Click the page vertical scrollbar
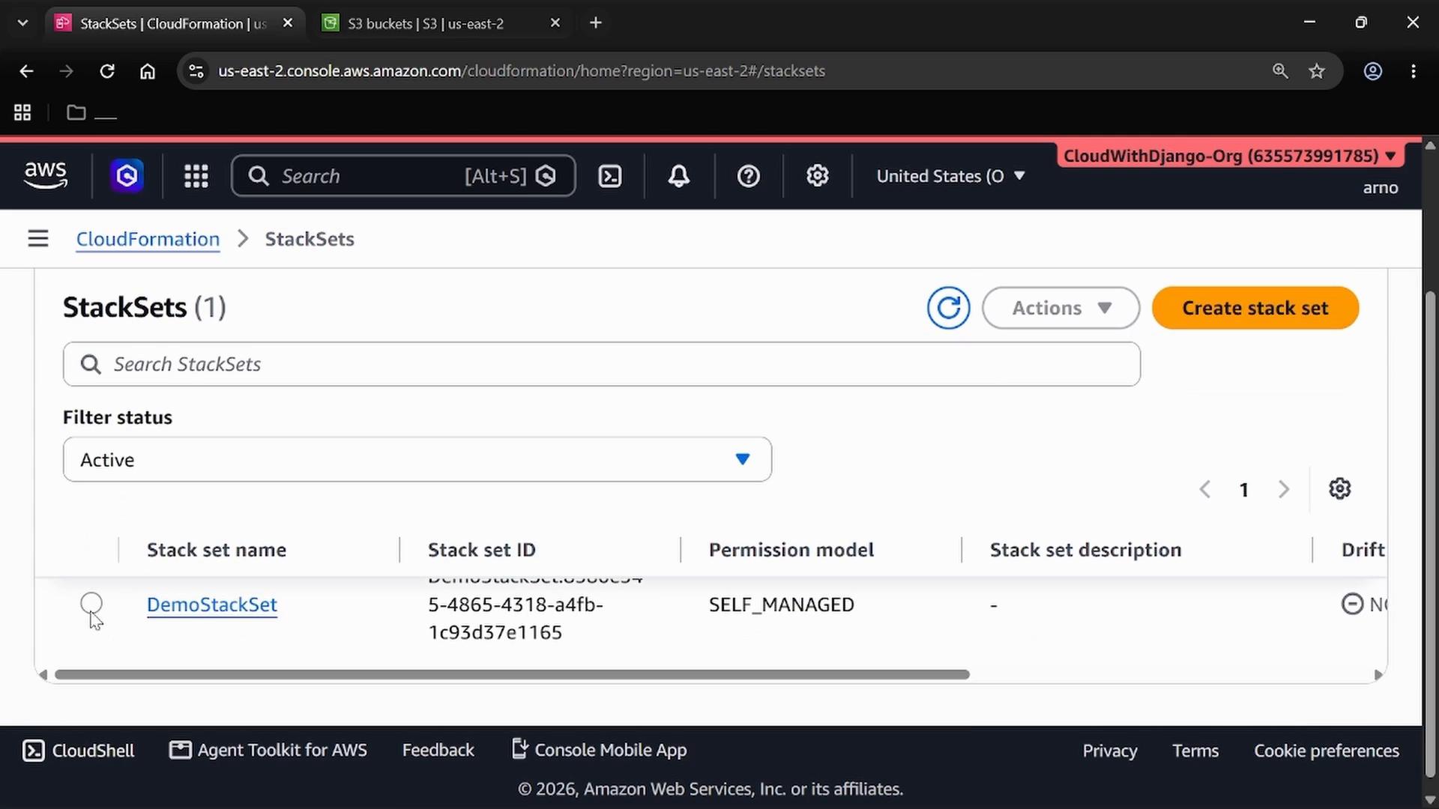This screenshot has height=809, width=1439. click(x=1430, y=535)
